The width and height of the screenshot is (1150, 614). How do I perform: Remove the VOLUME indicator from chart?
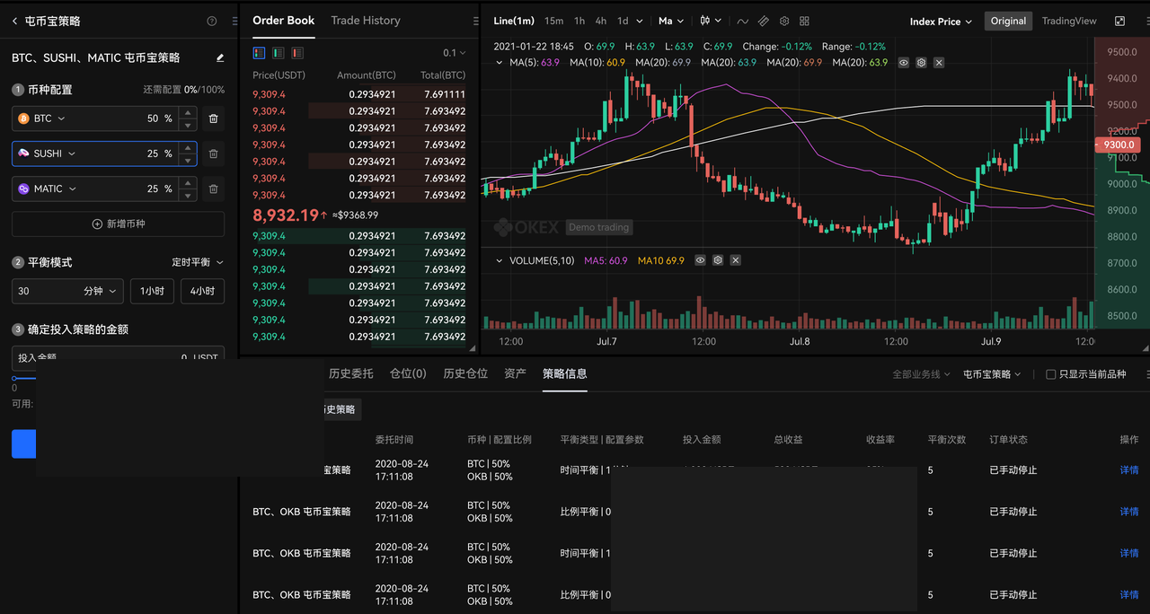735,260
